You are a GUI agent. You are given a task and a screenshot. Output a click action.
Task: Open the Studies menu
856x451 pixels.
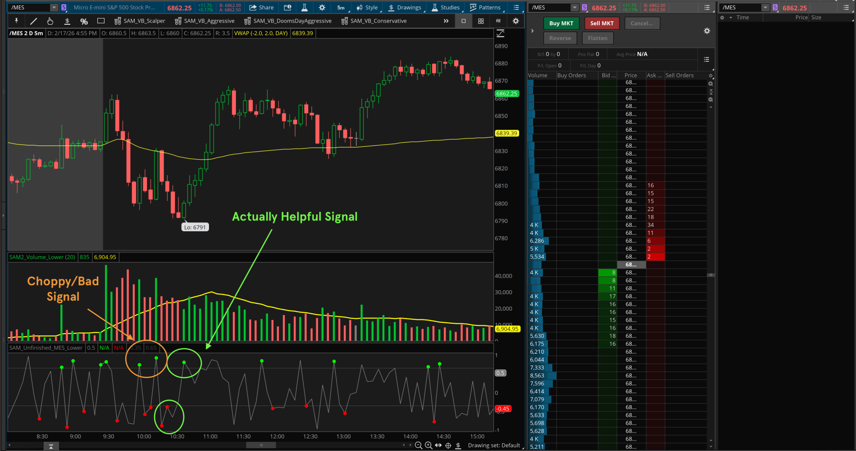click(x=445, y=8)
